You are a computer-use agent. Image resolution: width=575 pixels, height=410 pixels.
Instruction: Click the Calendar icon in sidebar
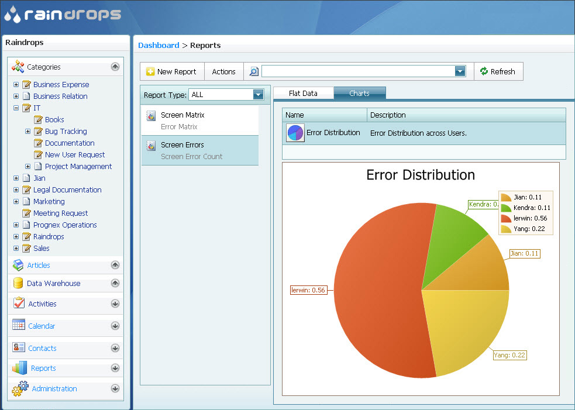click(x=18, y=325)
